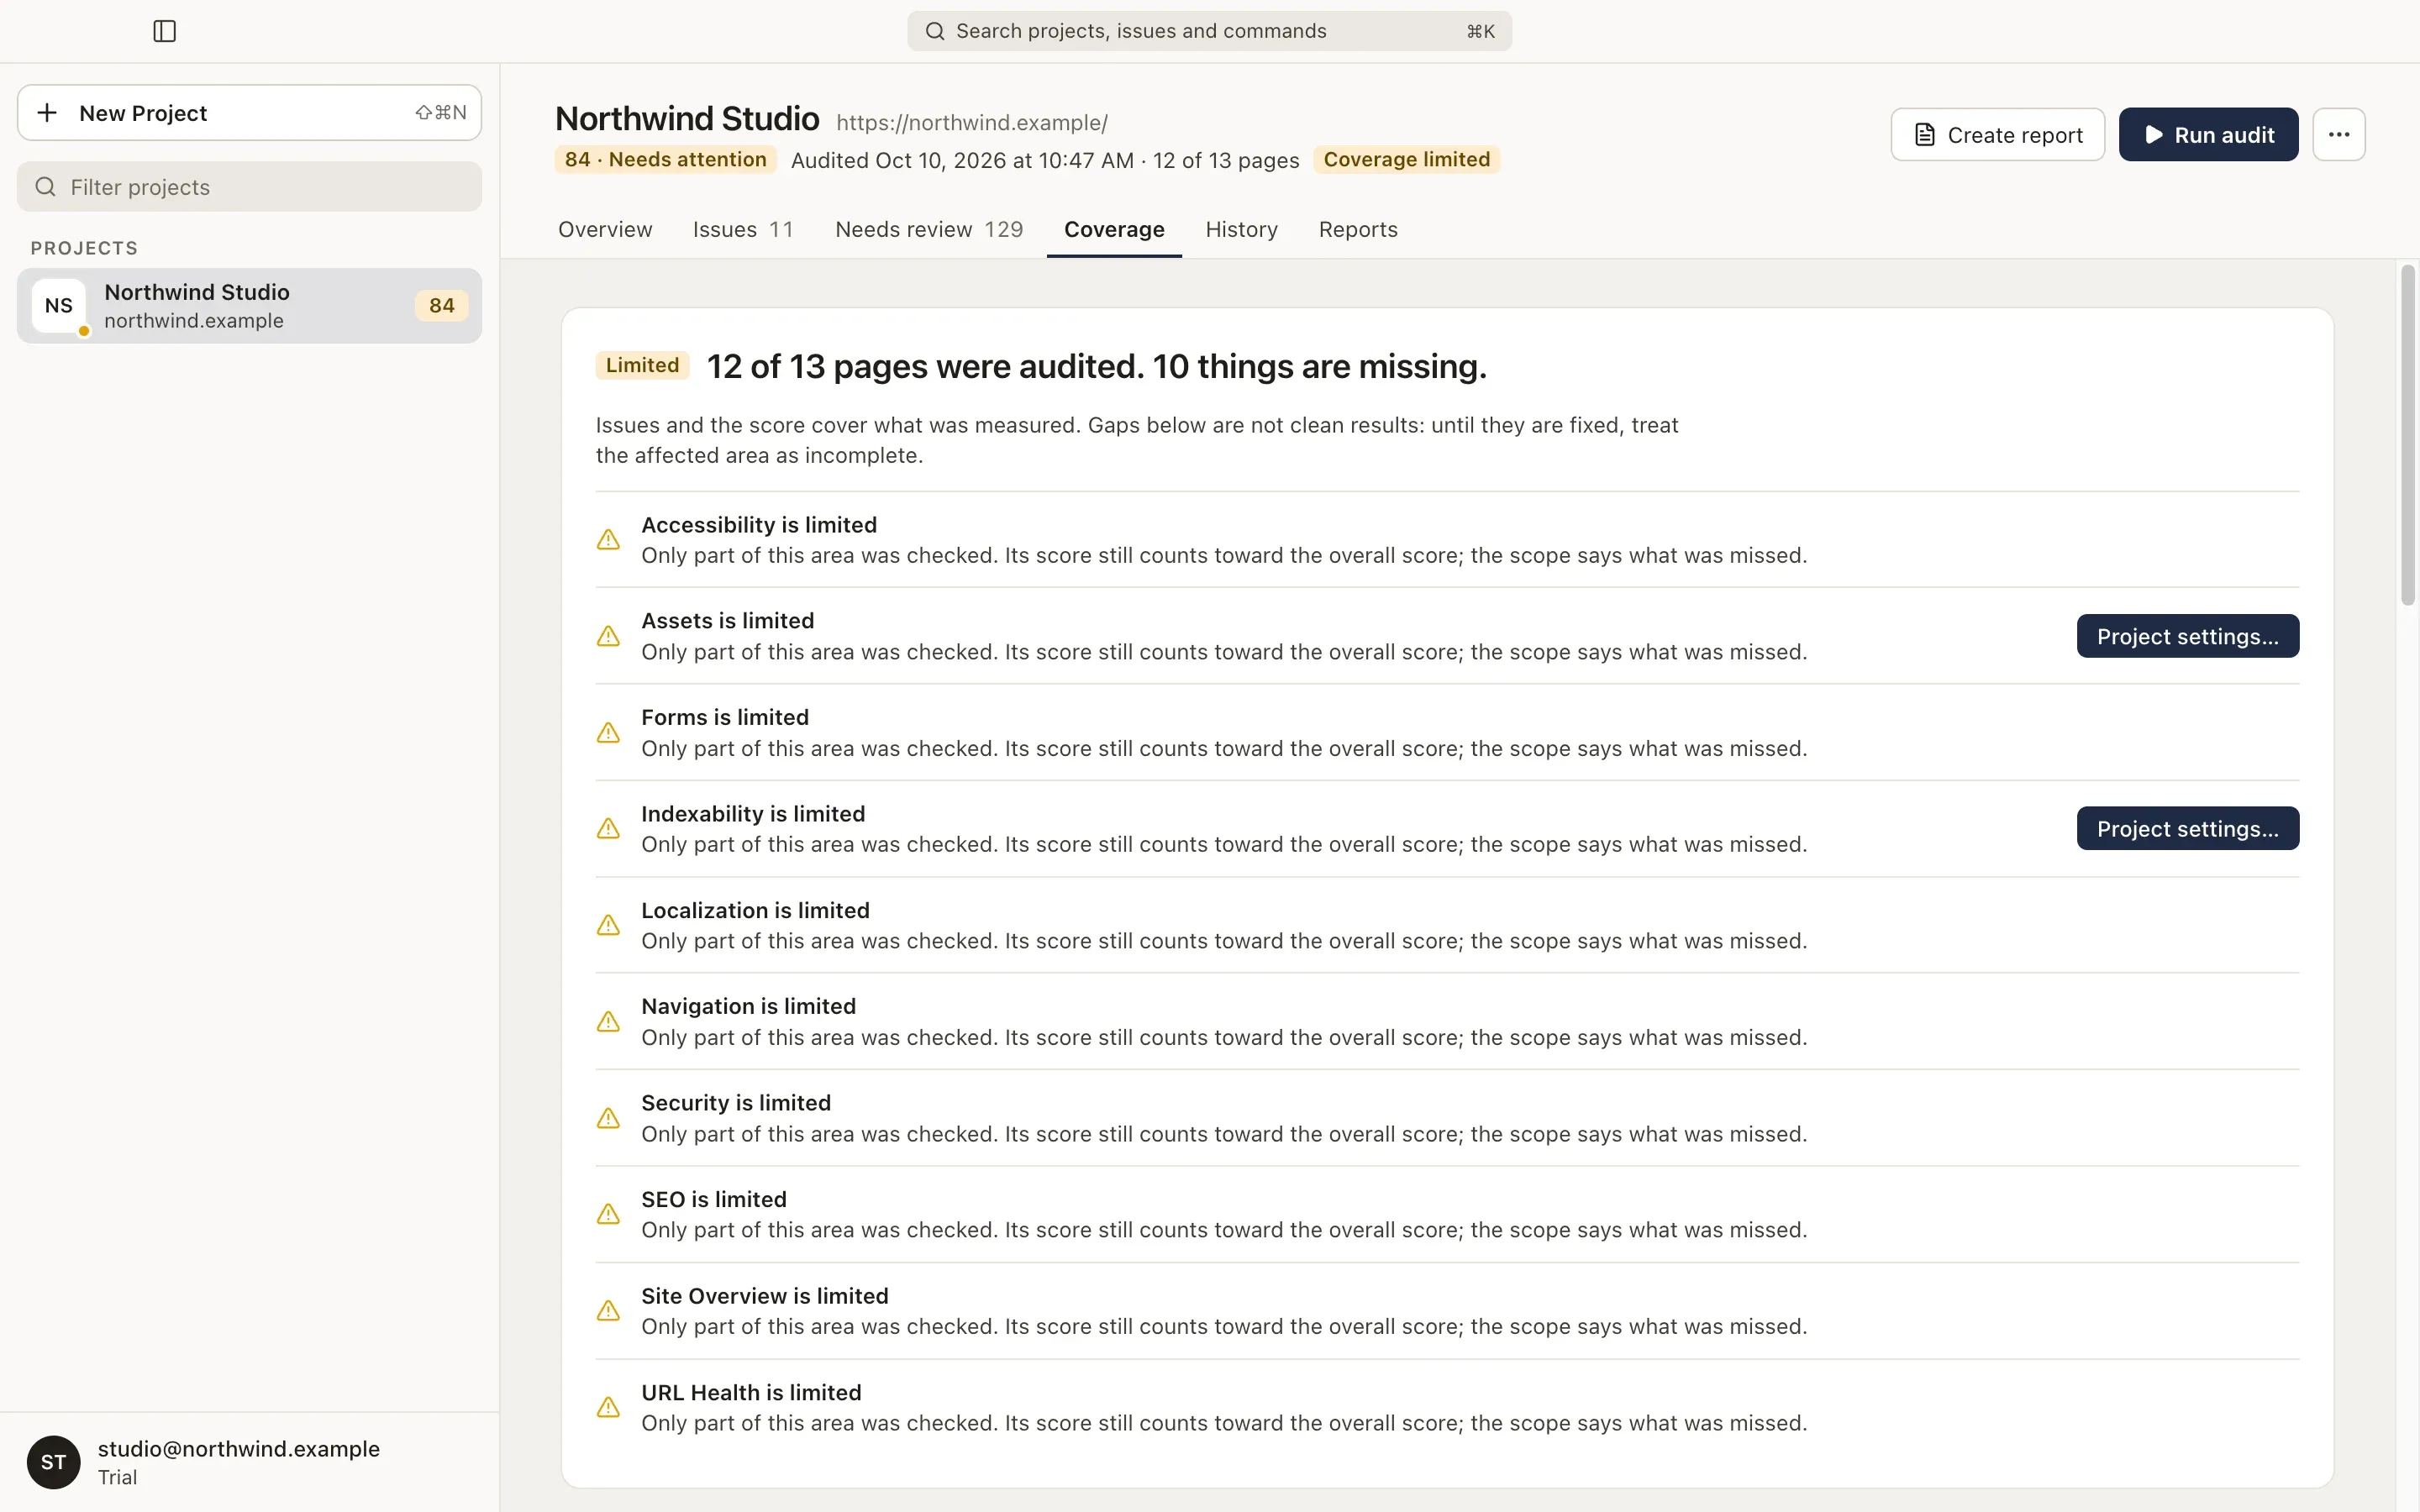Viewport: 2420px width, 1512px height.
Task: Click the New Project button
Action: tap(249, 112)
